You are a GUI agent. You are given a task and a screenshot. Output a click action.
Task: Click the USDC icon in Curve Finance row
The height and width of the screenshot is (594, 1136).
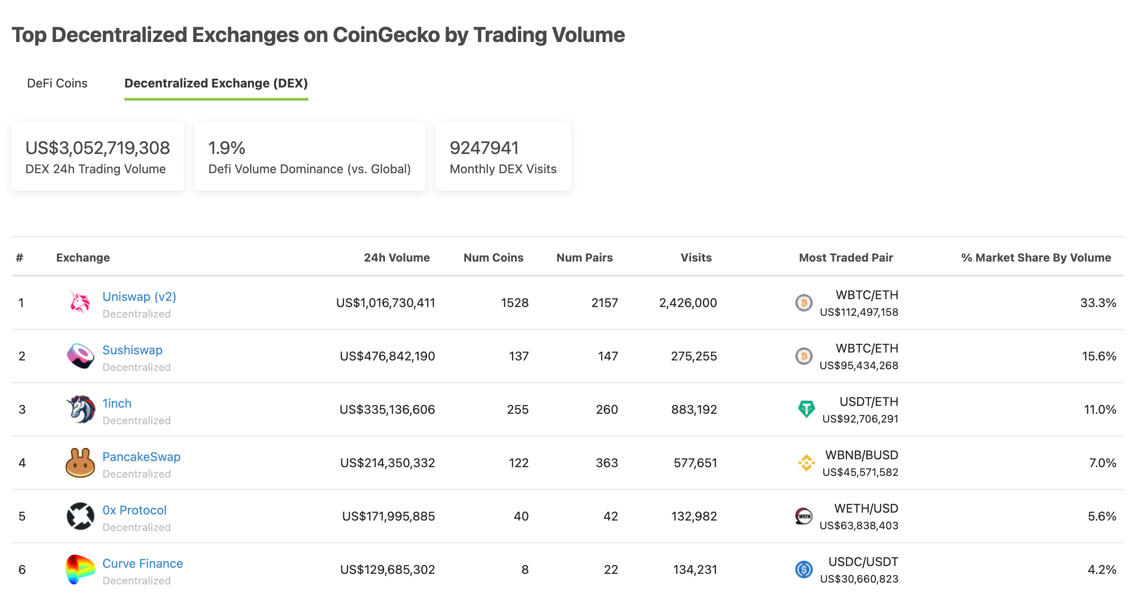click(x=804, y=569)
